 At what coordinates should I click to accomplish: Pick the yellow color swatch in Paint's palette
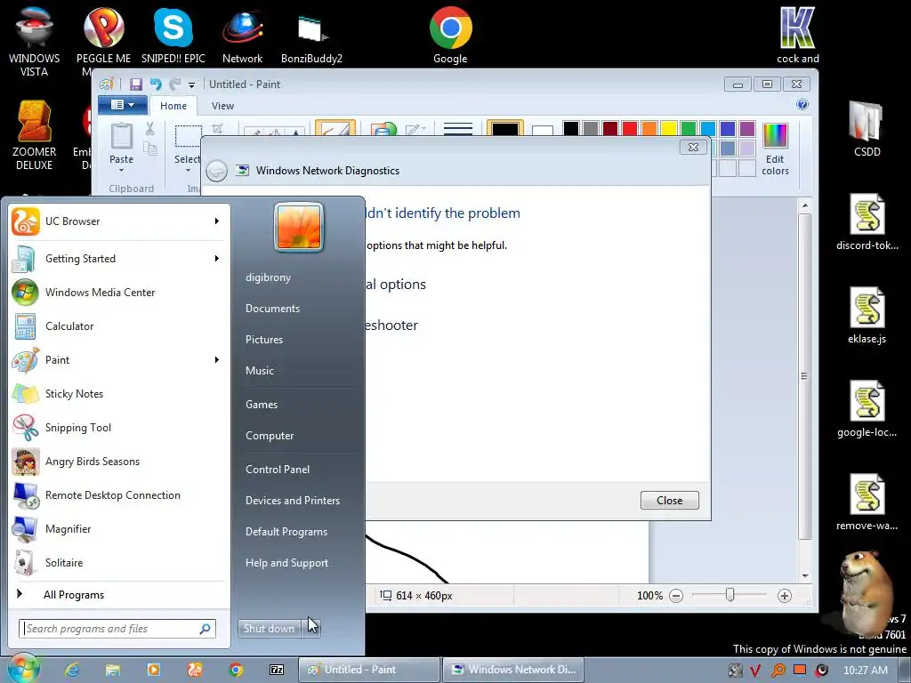pyautogui.click(x=669, y=128)
